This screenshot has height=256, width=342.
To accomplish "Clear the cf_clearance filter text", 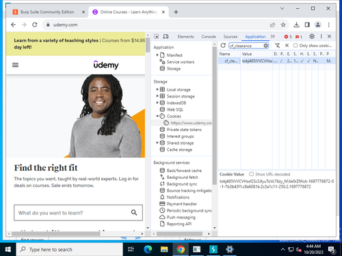I will 265,46.
